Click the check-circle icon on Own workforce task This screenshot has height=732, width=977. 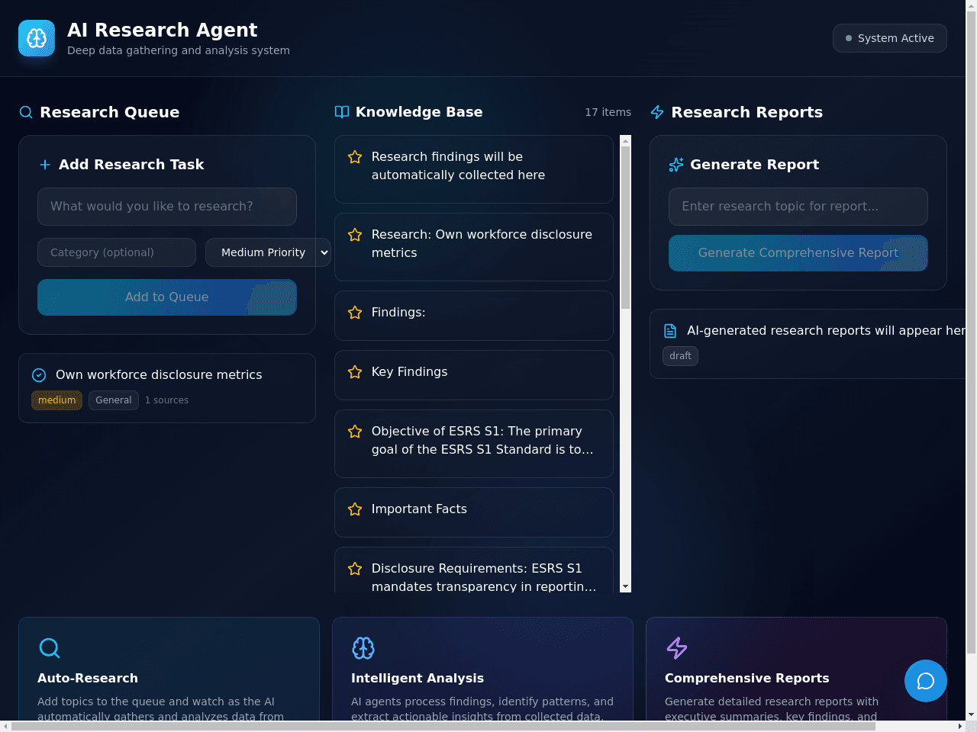point(39,375)
